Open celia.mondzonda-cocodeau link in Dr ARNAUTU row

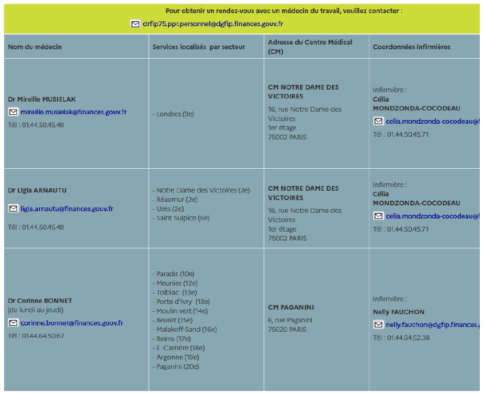[x=433, y=216]
